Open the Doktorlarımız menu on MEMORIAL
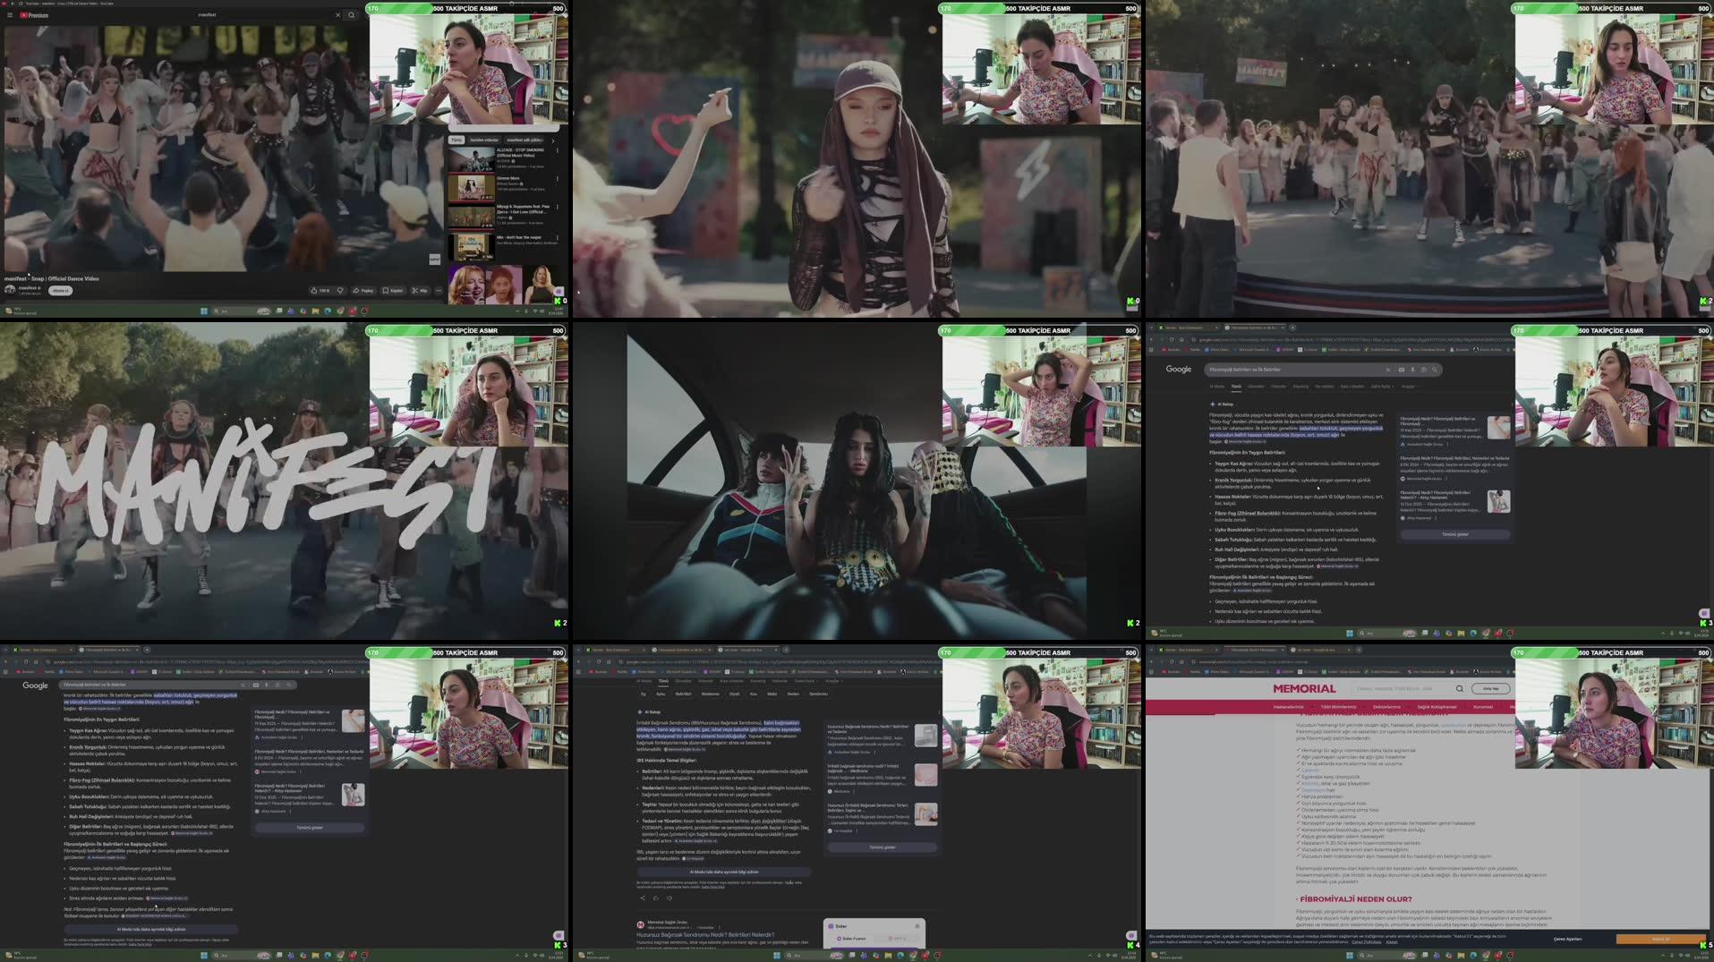Screen dimensions: 1714x962 (x=1386, y=707)
